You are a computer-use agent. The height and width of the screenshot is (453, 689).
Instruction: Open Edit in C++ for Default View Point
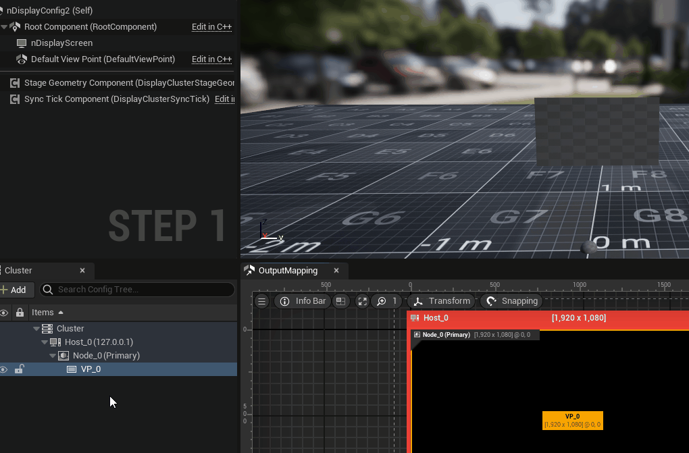(211, 59)
